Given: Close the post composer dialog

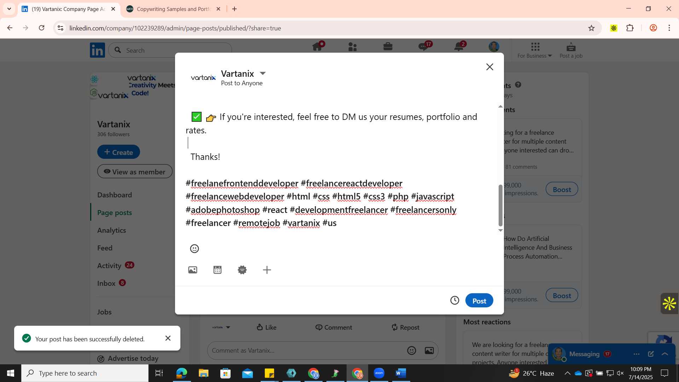Looking at the screenshot, I should pyautogui.click(x=490, y=67).
